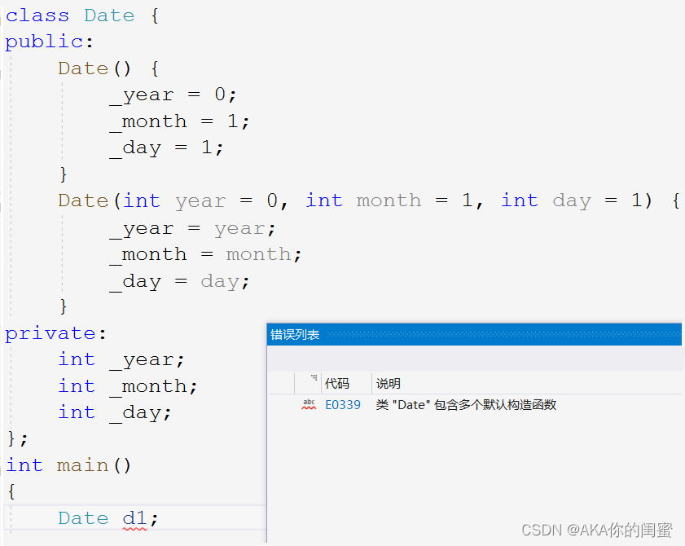
Task: Click the "int month = 1" parameter
Action: [x=389, y=201]
